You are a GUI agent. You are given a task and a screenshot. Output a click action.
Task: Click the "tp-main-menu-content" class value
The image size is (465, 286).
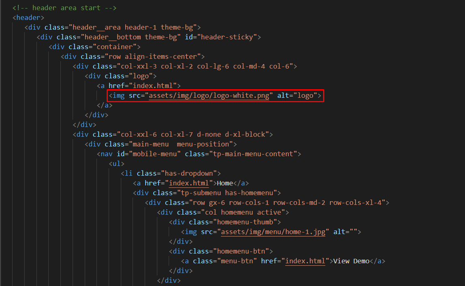click(x=253, y=154)
